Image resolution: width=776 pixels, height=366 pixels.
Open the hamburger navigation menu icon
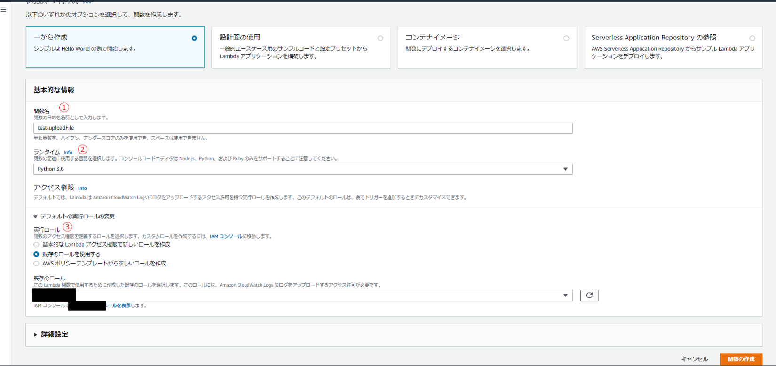[4, 10]
